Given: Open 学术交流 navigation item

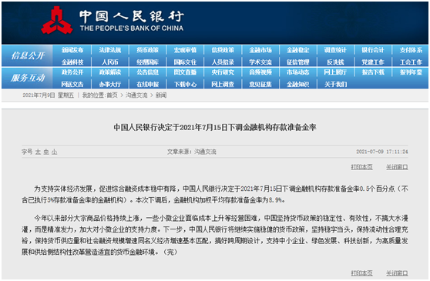Looking at the screenshot, I should click(x=260, y=62).
